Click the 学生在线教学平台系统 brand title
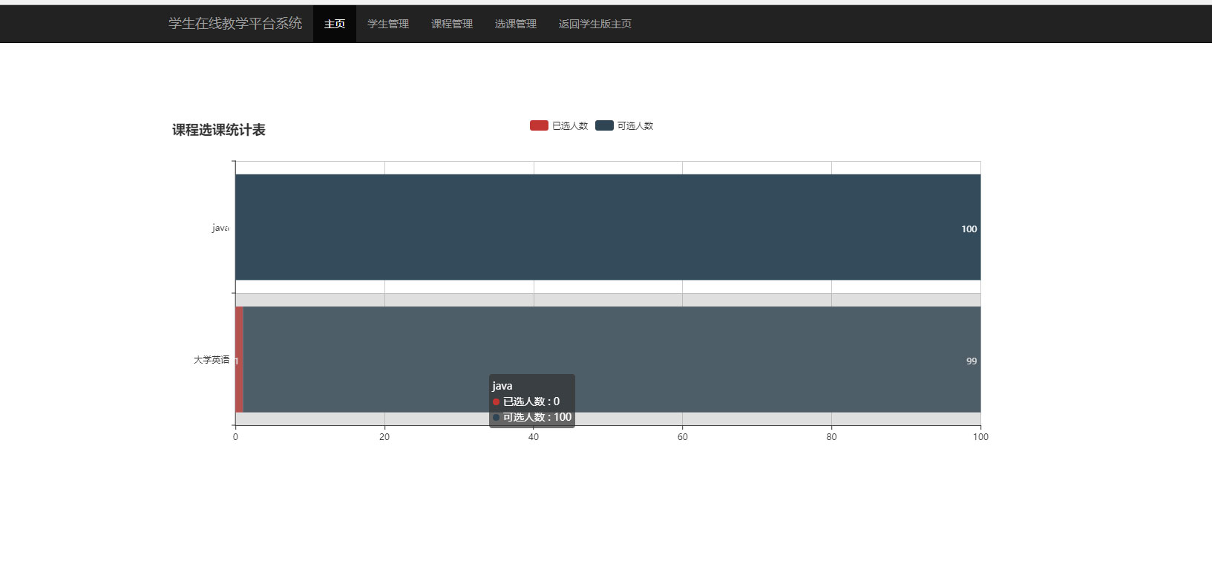Viewport: 1212px width, 564px height. pyautogui.click(x=235, y=24)
